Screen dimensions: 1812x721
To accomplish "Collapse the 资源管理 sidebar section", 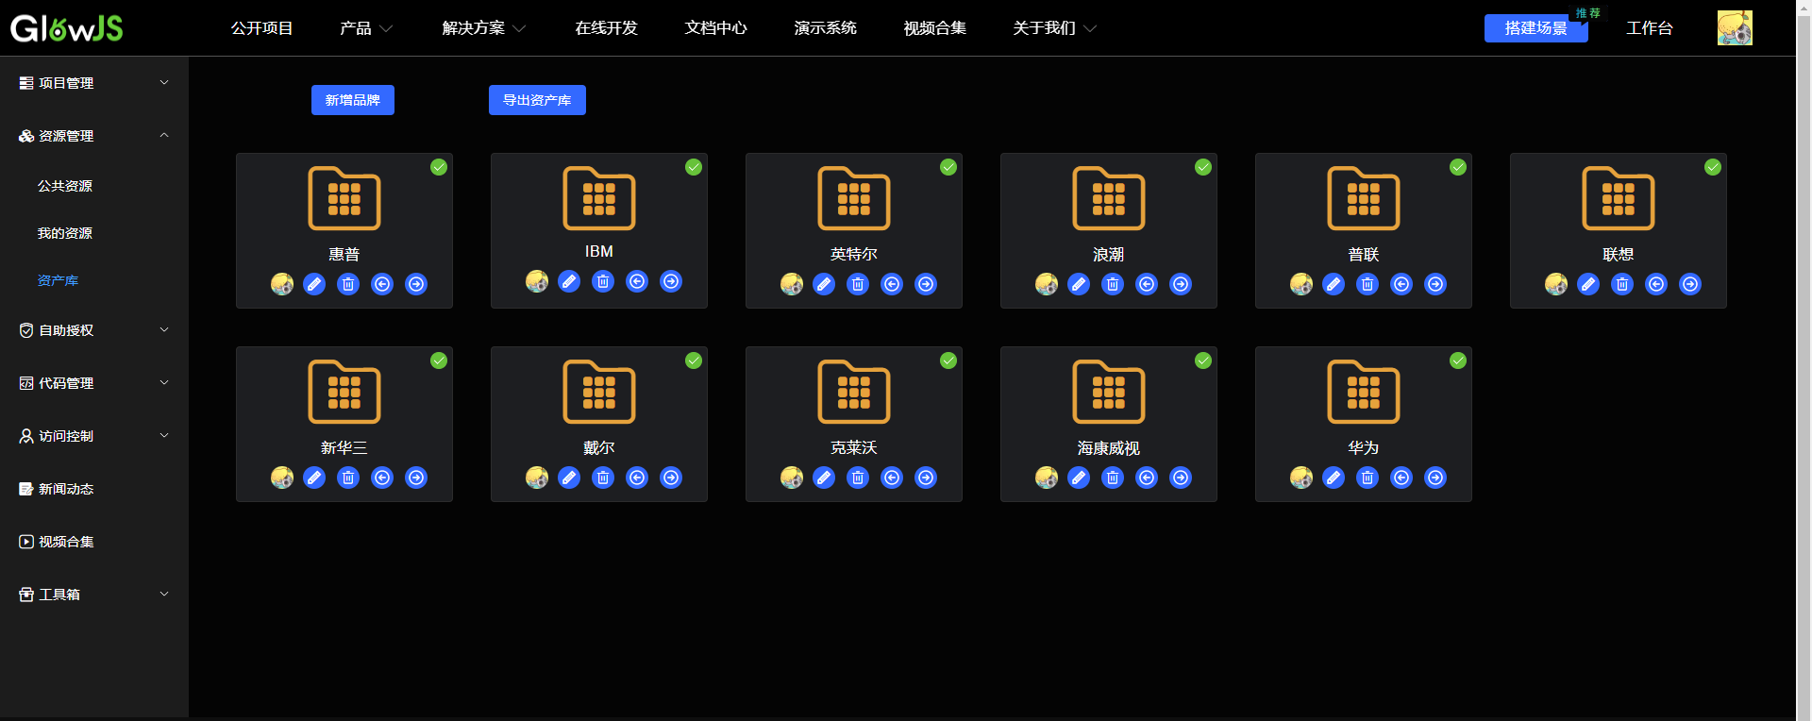I will point(94,136).
